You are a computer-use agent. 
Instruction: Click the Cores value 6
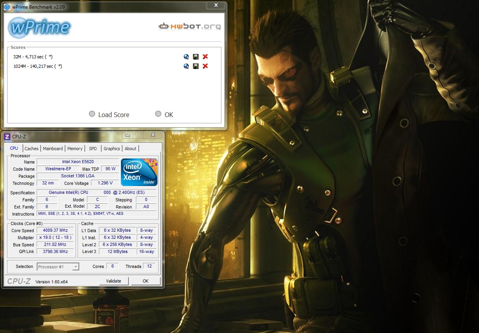pos(113,266)
